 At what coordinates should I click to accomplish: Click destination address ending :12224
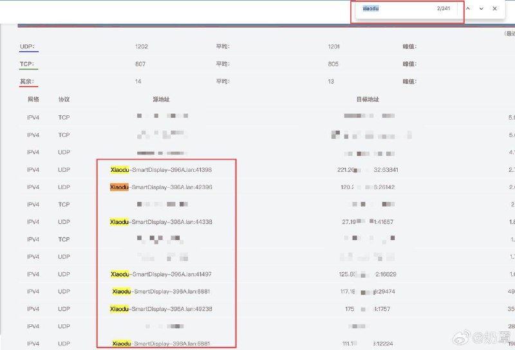pos(368,344)
